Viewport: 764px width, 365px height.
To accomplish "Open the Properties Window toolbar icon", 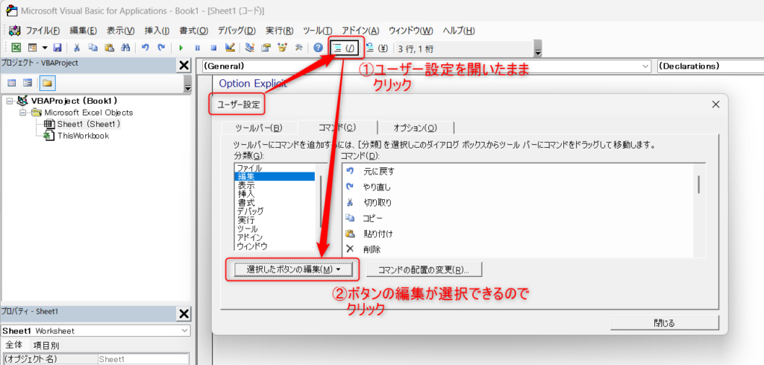I will 266,48.
